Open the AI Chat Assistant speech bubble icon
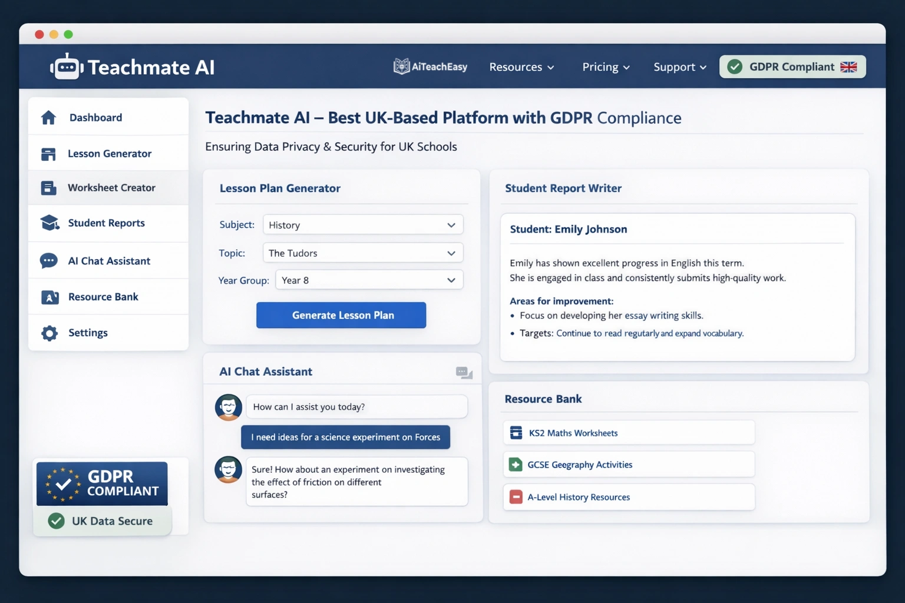 pyautogui.click(x=49, y=260)
